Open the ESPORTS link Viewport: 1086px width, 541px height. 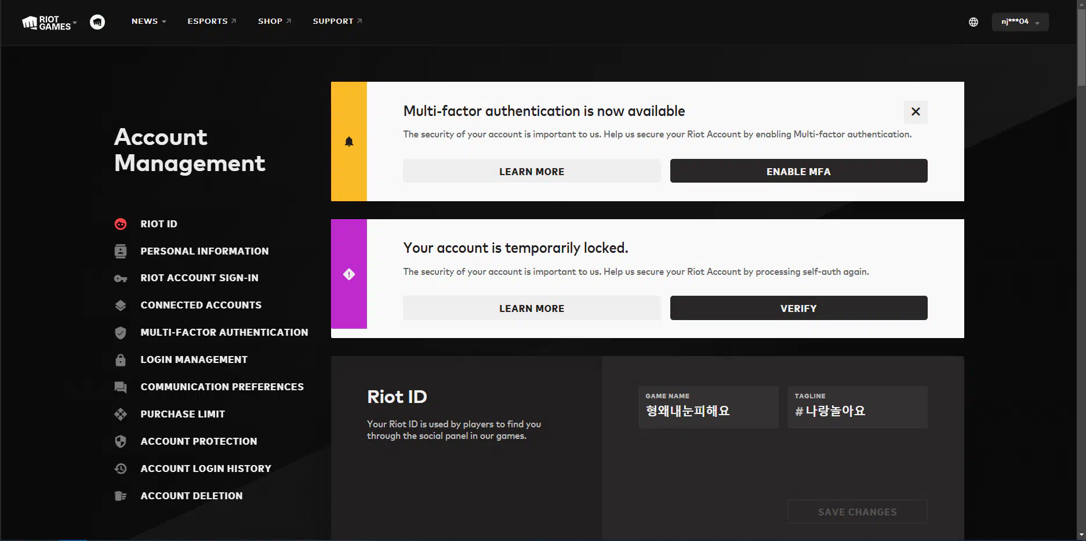tap(212, 21)
